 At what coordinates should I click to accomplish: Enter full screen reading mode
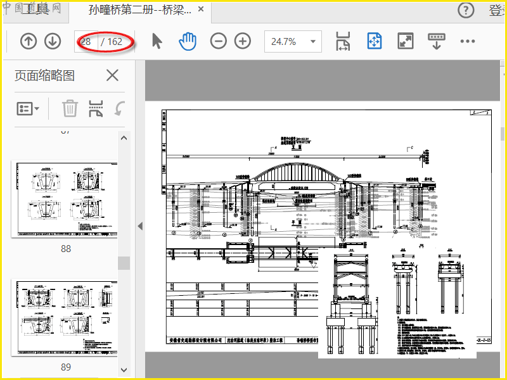click(x=406, y=42)
